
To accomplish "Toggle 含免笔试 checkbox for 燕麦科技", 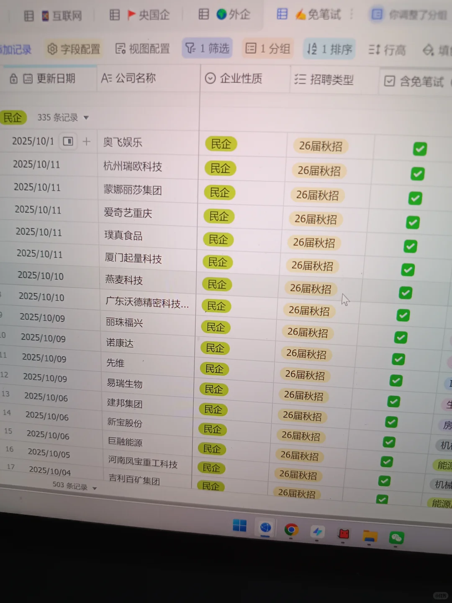I will (x=405, y=292).
